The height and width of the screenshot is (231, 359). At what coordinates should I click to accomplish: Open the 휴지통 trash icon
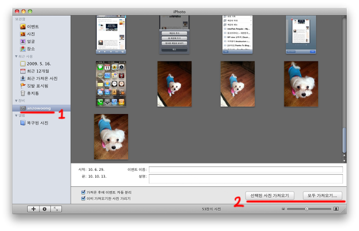point(23,93)
